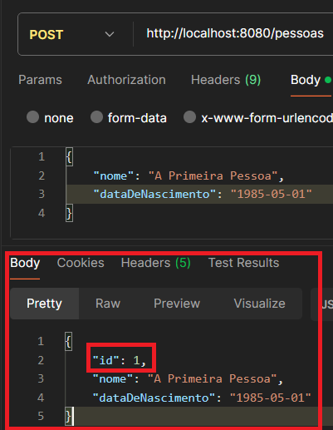
Task: Select the Visualize response view
Action: tap(259, 304)
